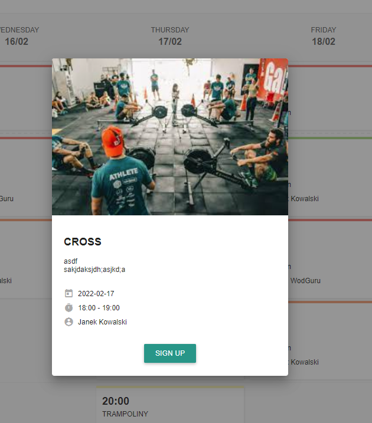Click the stopwatch icon beside 18:00 - 19:00

coord(69,307)
